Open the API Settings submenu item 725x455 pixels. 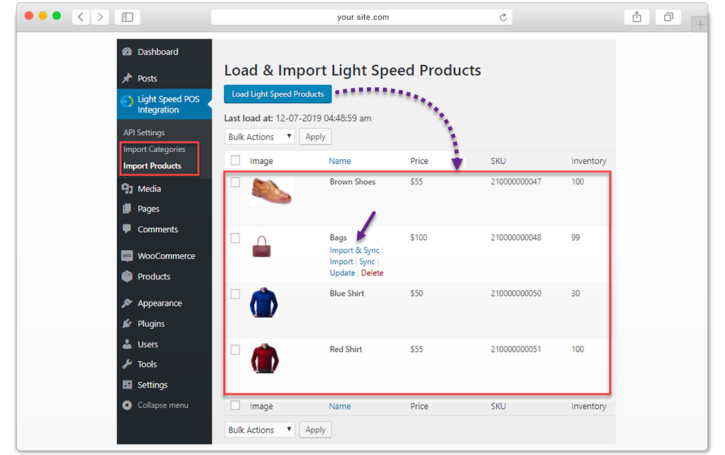[144, 132]
